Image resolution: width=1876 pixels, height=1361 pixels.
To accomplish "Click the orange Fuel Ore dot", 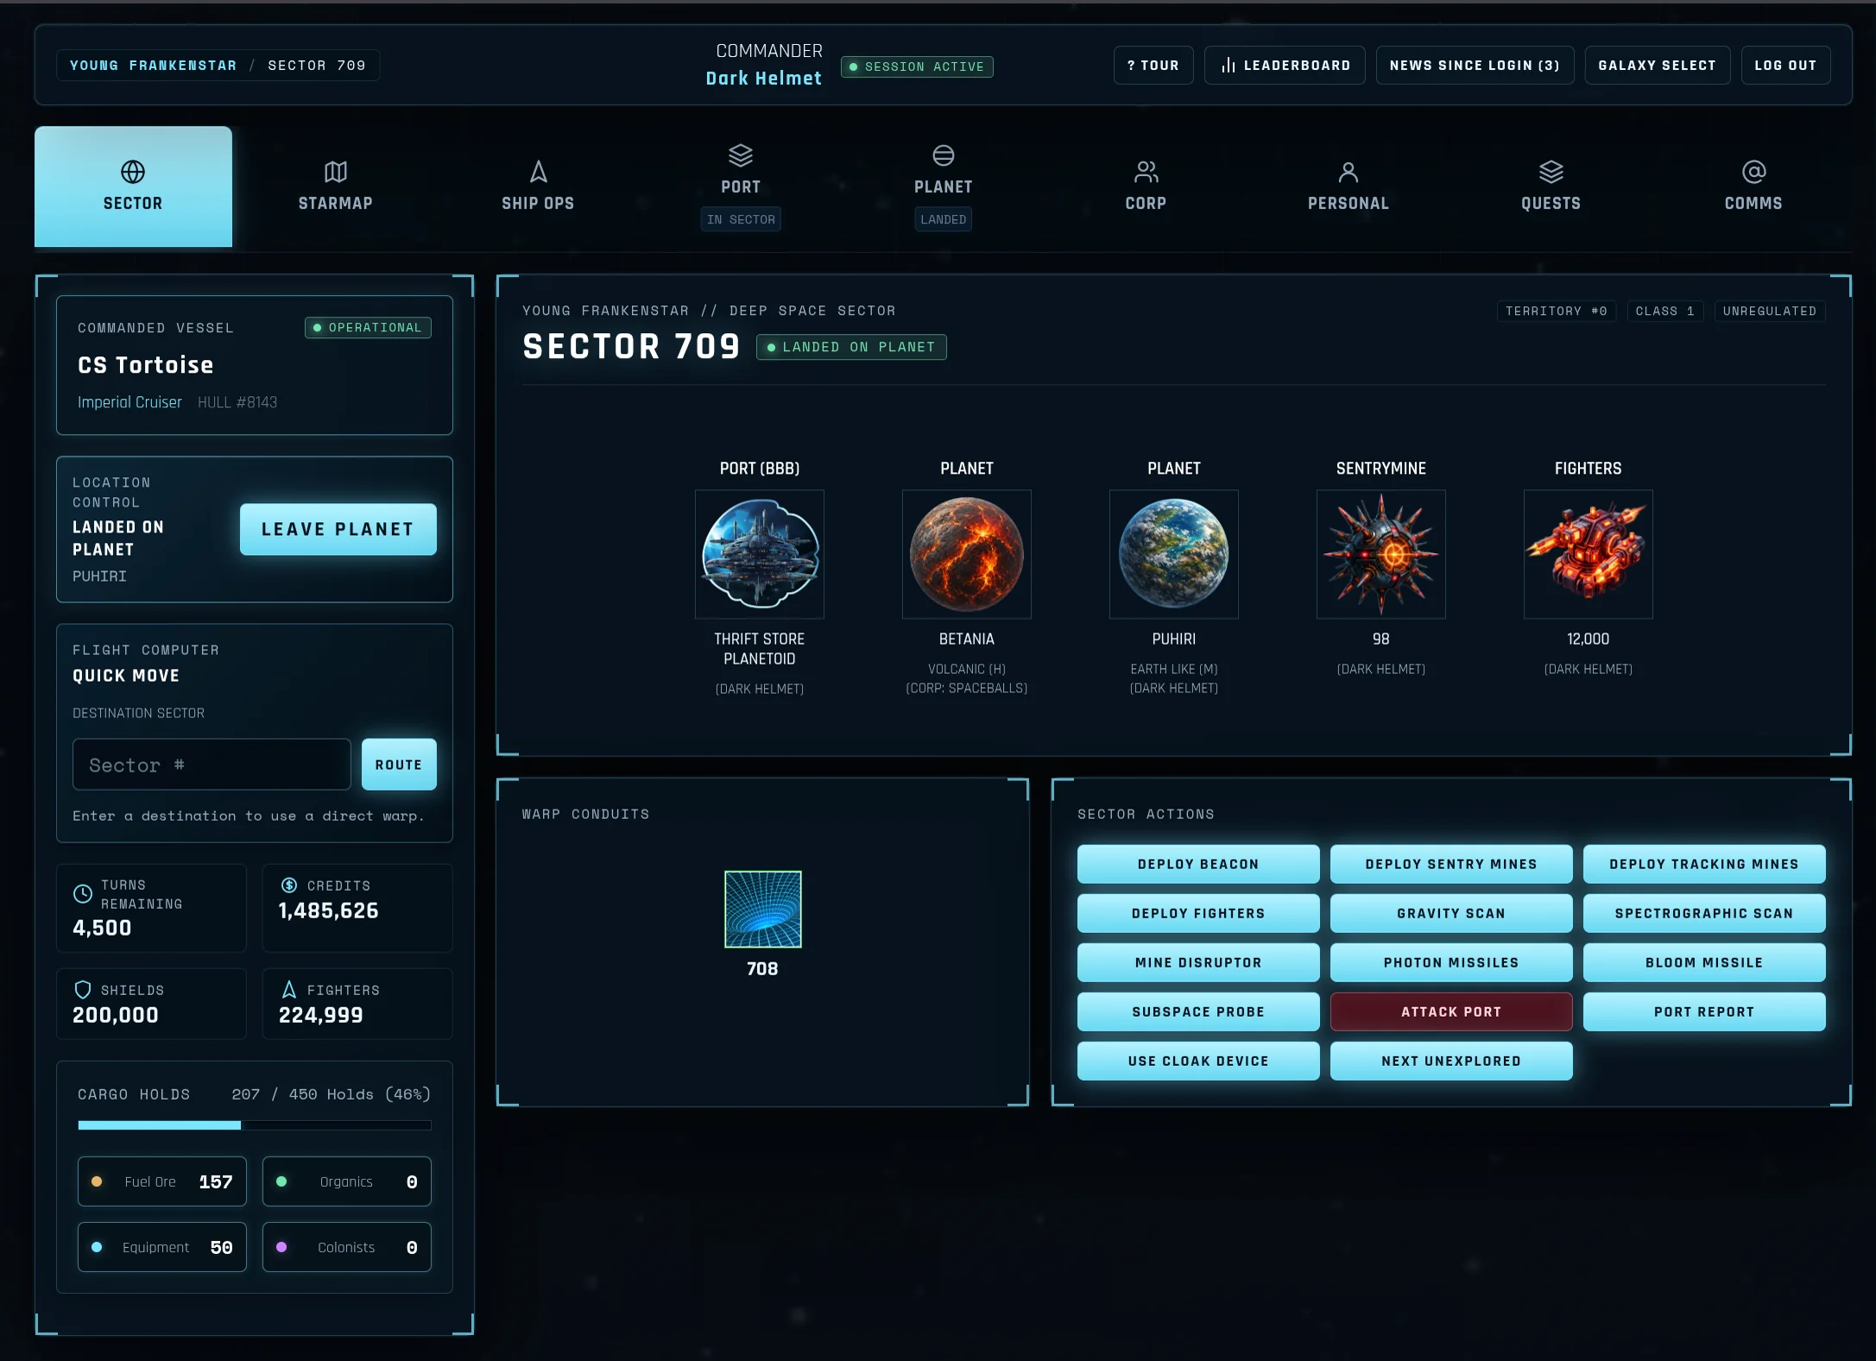I will 97,1181.
